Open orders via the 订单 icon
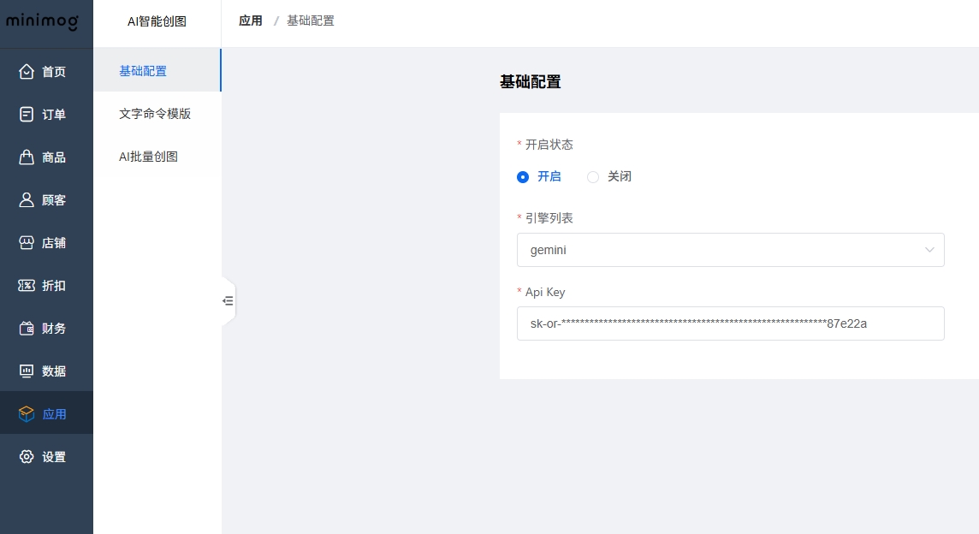 tap(27, 115)
